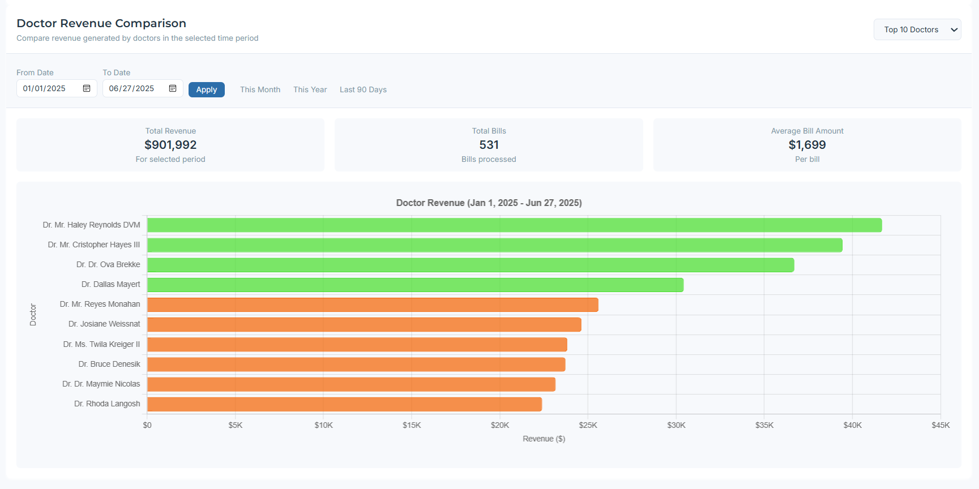The image size is (979, 489).
Task: Open the To Date calendar picker icon
Action: click(173, 88)
